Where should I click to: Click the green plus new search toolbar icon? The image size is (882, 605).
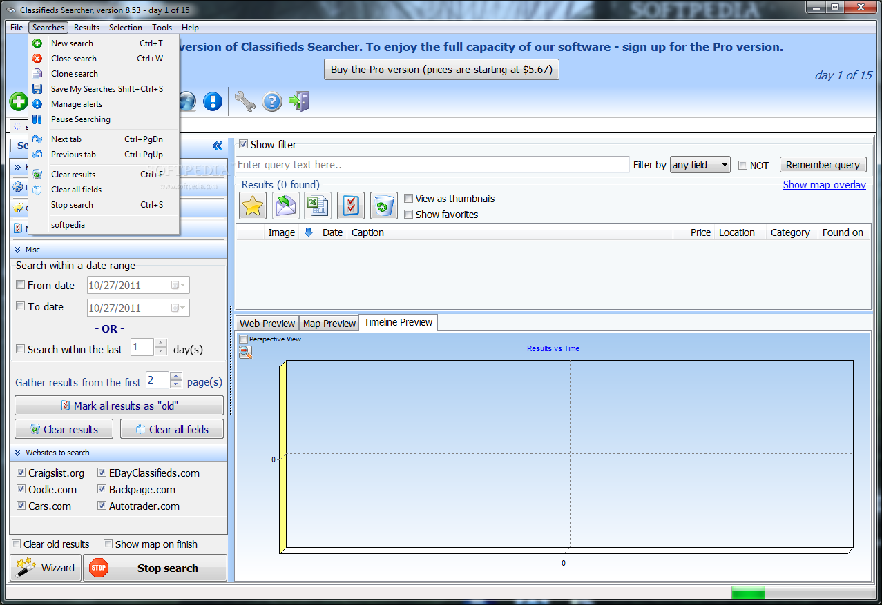pos(19,101)
